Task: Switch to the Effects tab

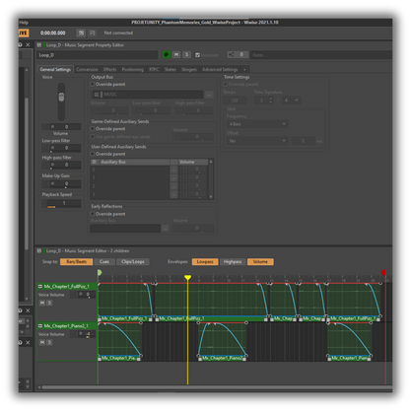Action: tap(109, 69)
